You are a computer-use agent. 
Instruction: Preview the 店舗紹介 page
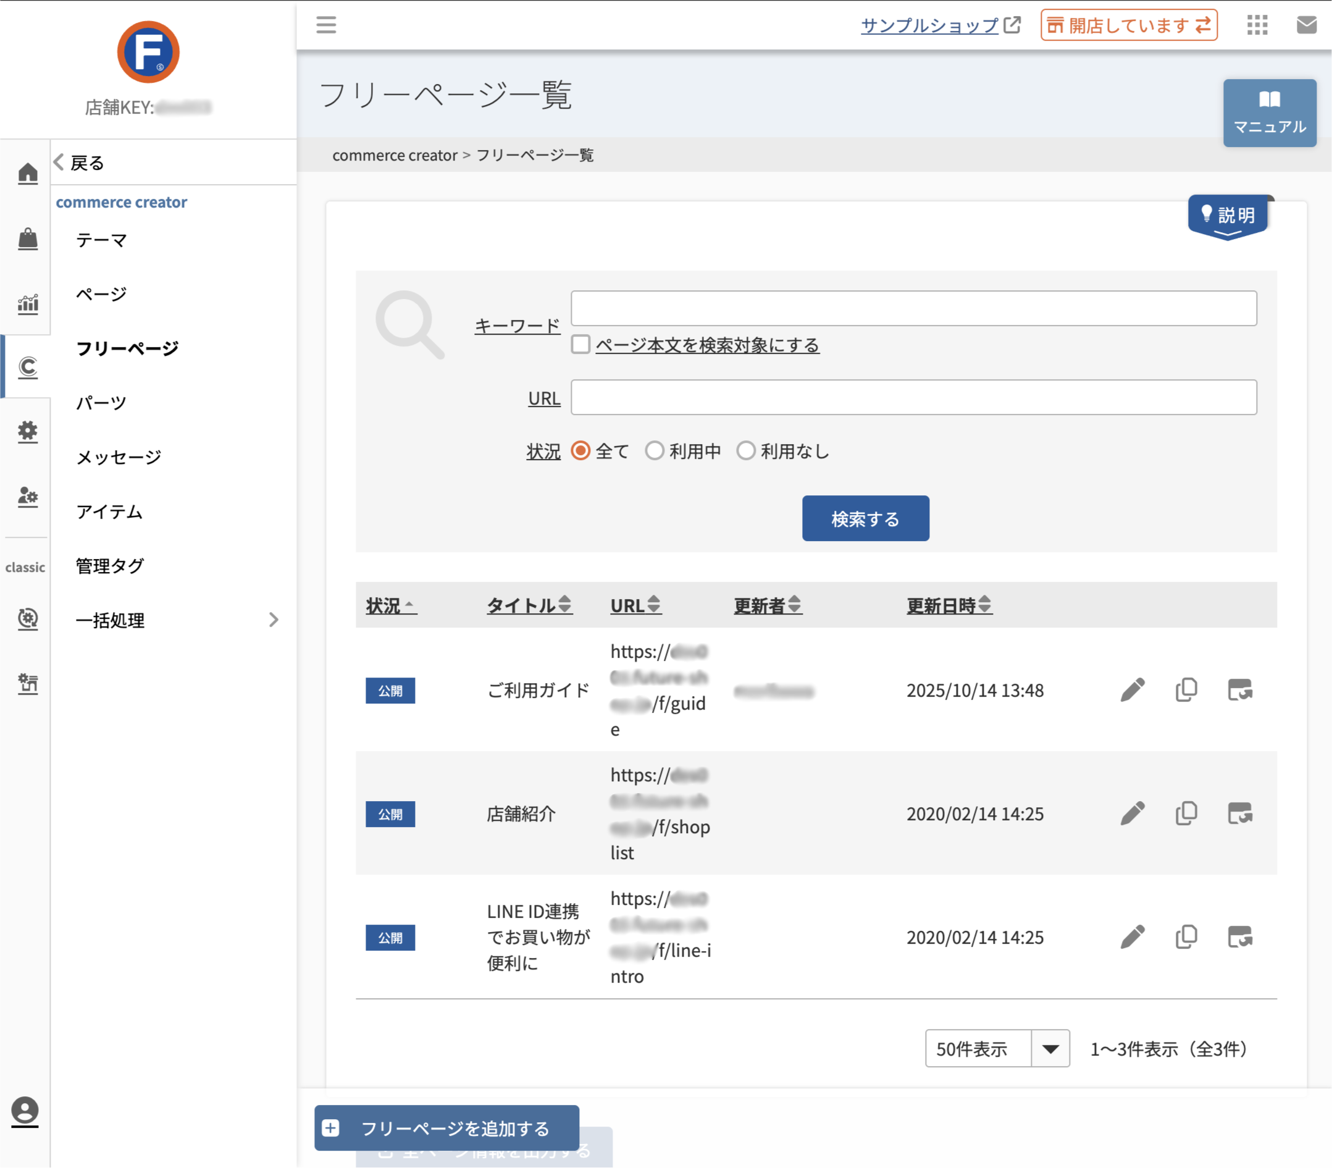[1239, 813]
